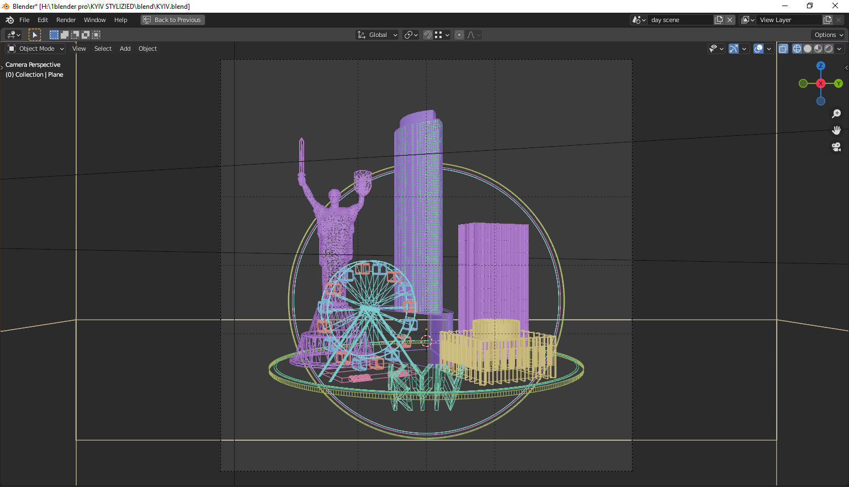Choose the Extend Selection mode icon
Viewport: 849px width, 487px height.
[x=65, y=35]
